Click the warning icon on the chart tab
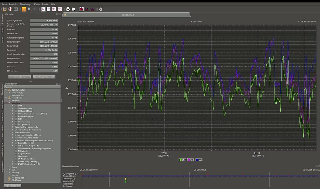This screenshot has height=189, width=320. pyautogui.click(x=65, y=15)
